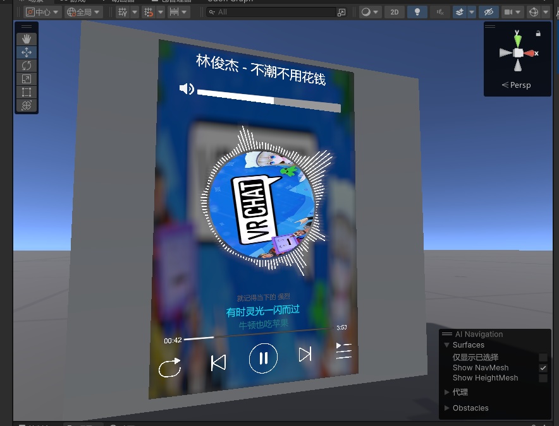This screenshot has width=559, height=426.
Task: Toggle scene lighting with the bulb icon
Action: [x=417, y=11]
